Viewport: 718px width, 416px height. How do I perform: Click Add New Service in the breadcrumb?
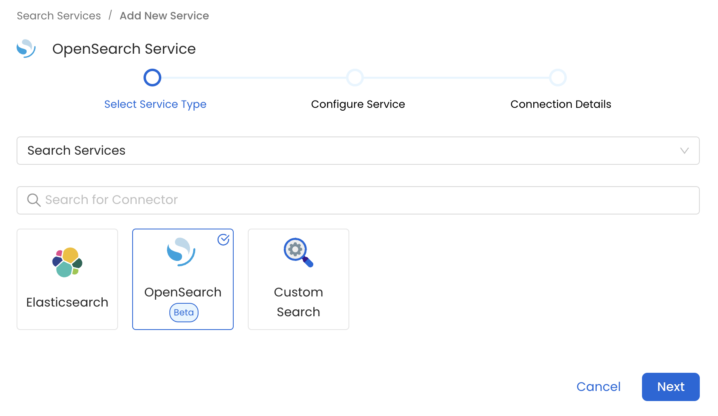pos(164,15)
